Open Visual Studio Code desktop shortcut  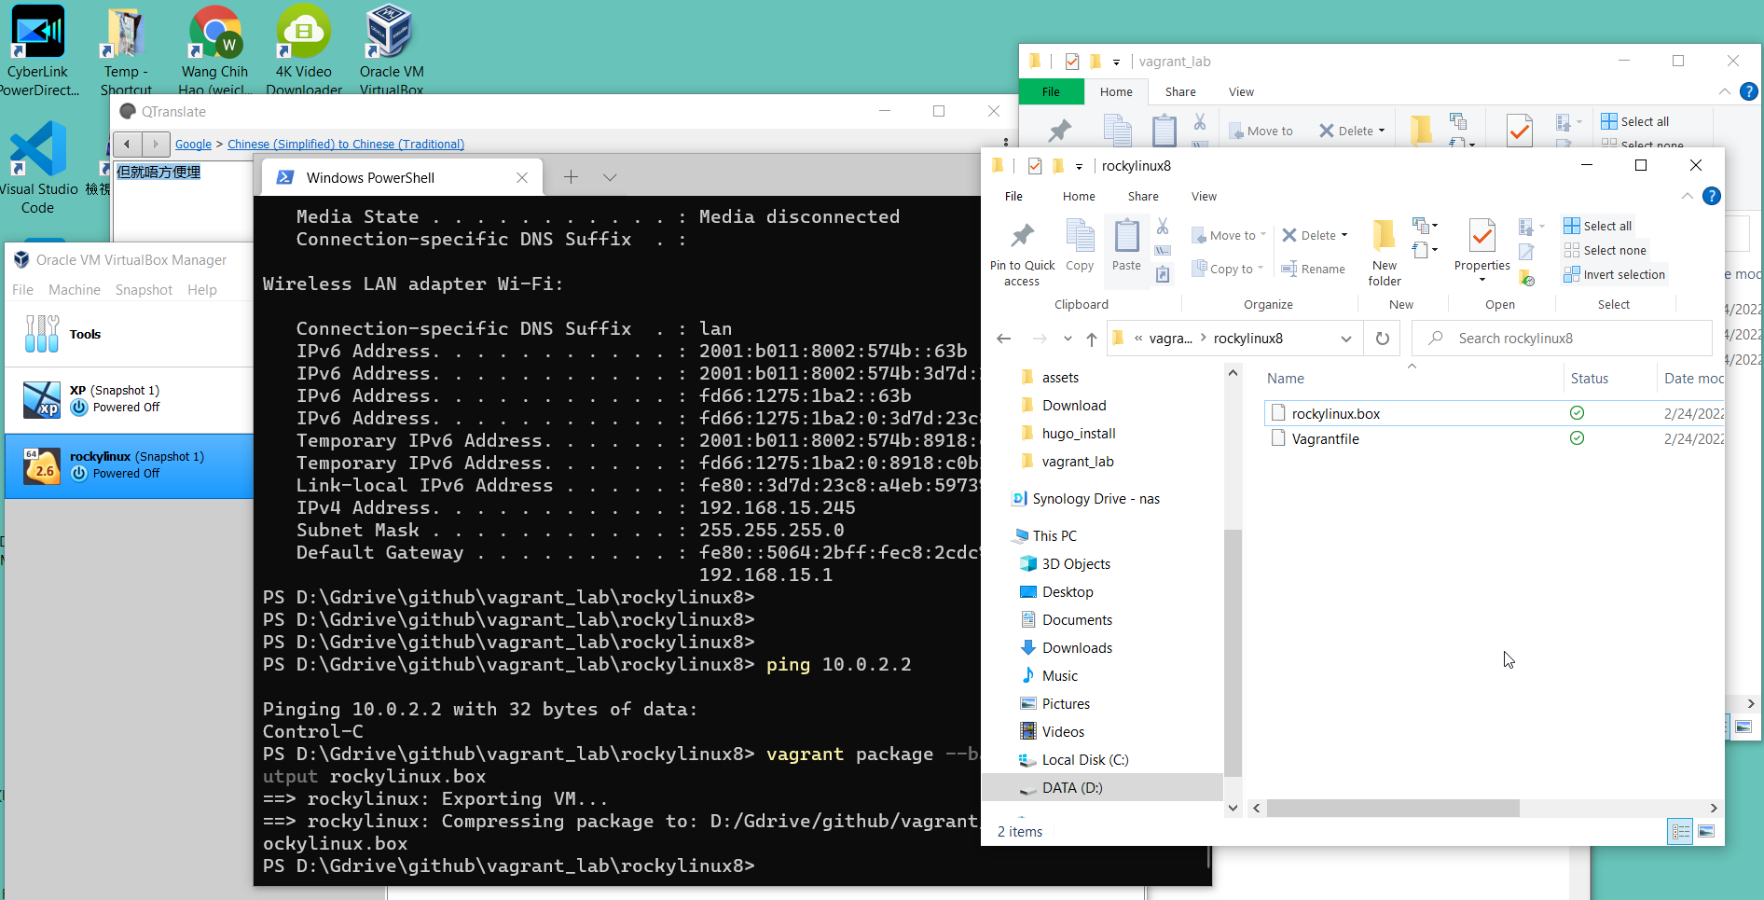click(38, 168)
